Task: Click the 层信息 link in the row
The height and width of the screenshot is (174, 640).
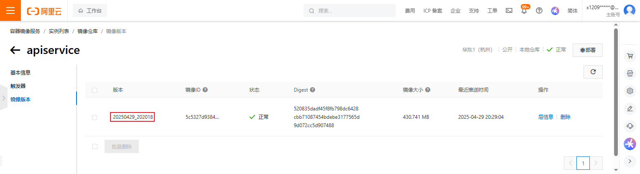Action: pos(545,117)
